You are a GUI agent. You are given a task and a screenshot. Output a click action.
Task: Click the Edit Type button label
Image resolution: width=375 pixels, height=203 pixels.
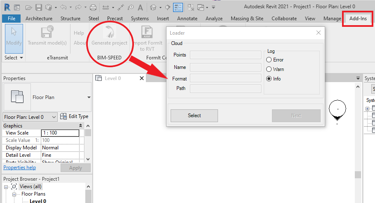pos(78,116)
